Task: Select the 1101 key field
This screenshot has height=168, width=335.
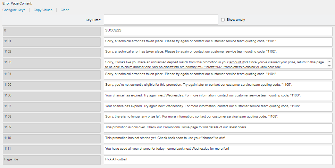Action: [52, 42]
